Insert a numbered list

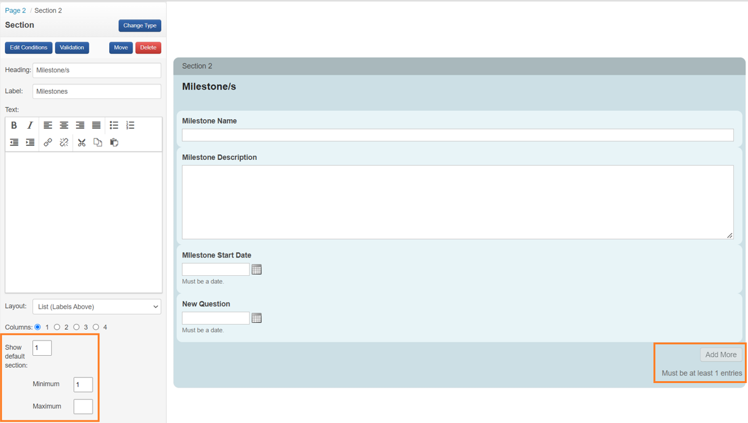click(131, 126)
